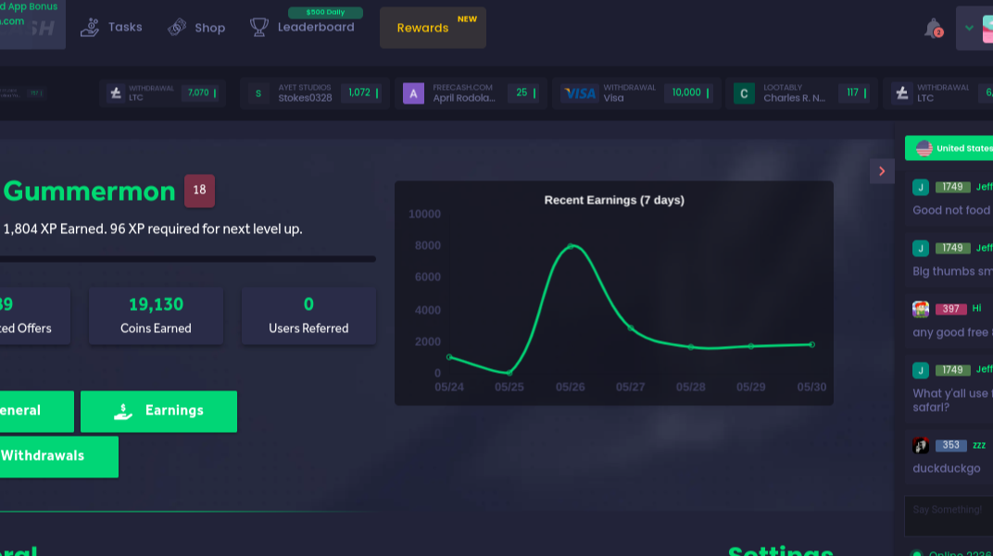Click the 05/26 peak point on chart
The height and width of the screenshot is (556, 993).
(571, 246)
